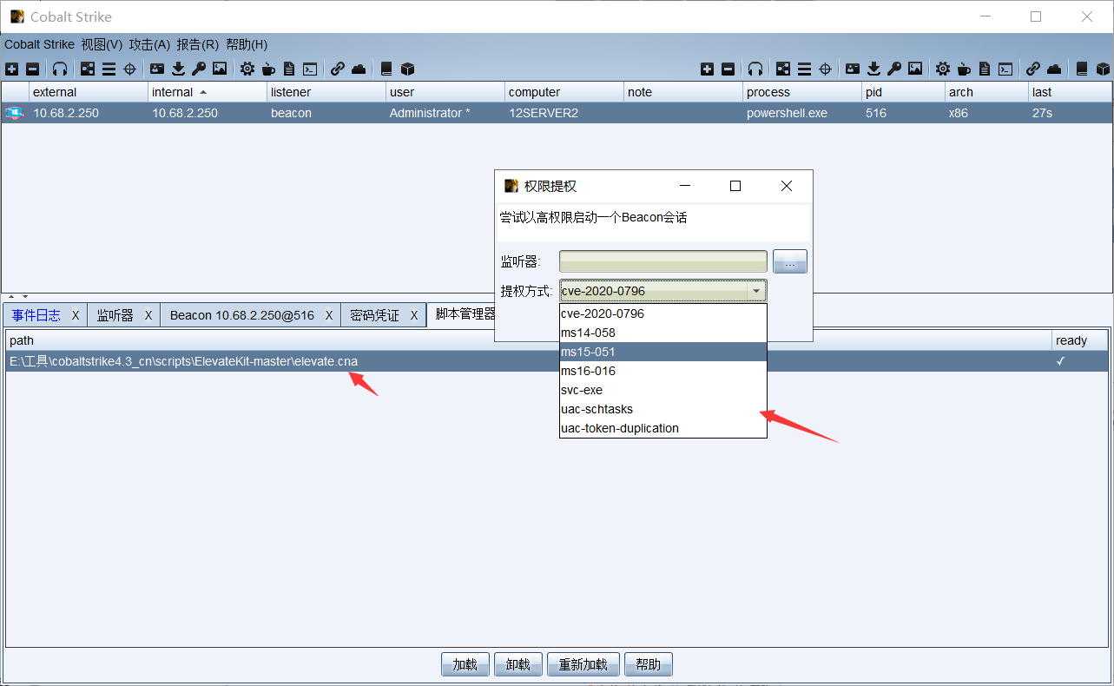Screen dimensions: 1114x686
Task: Switch to the 密码凭证 tab
Action: click(374, 315)
